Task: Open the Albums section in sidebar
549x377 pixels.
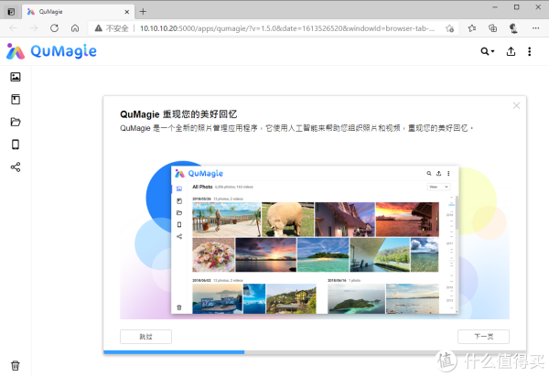Action: point(16,100)
